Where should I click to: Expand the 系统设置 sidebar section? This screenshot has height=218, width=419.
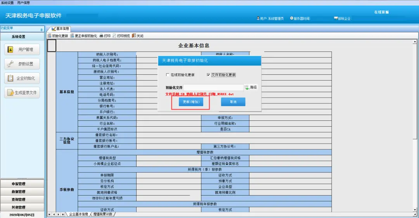[x=22, y=36]
